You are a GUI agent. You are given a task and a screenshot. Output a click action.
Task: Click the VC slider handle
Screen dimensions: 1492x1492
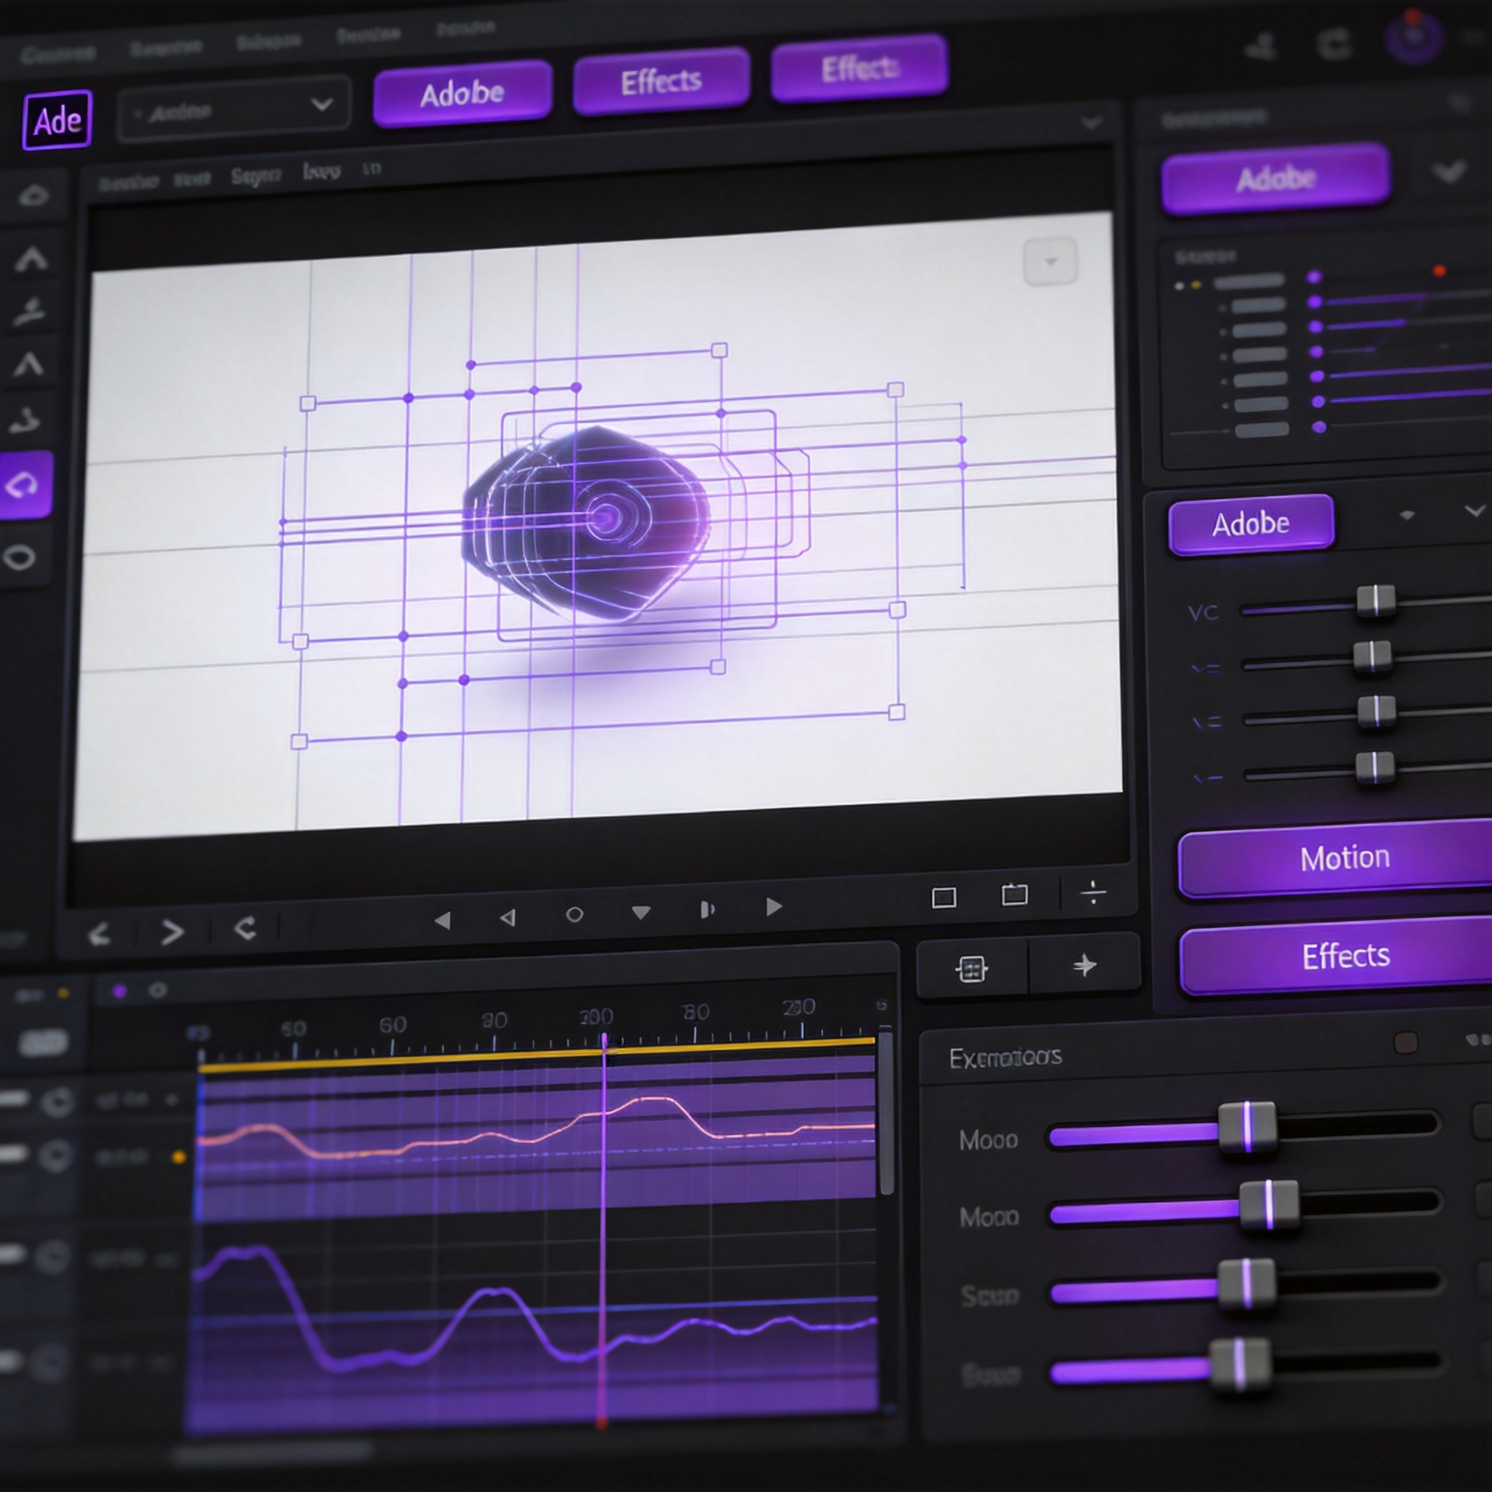1376,601
